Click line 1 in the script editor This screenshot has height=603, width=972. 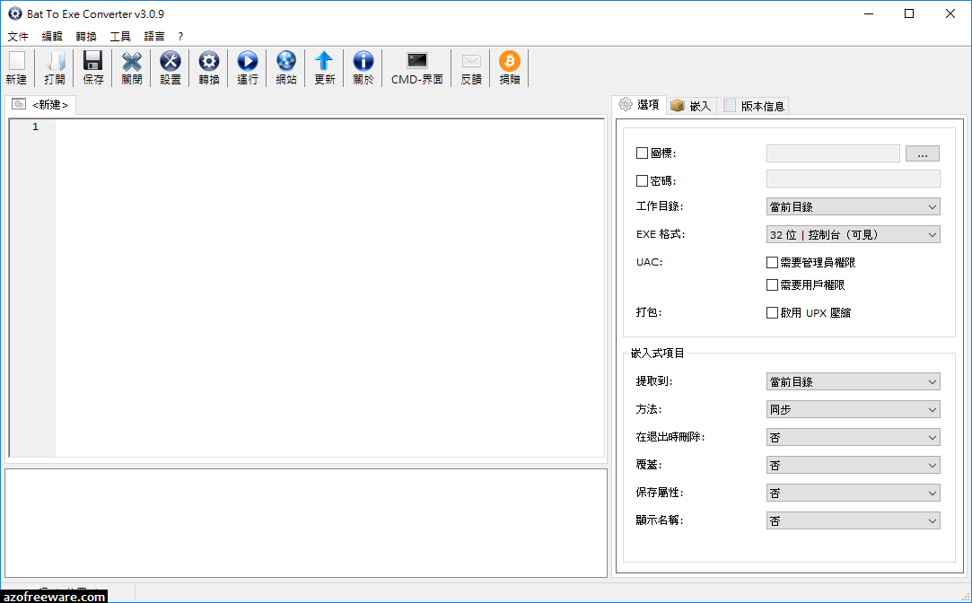click(x=328, y=127)
